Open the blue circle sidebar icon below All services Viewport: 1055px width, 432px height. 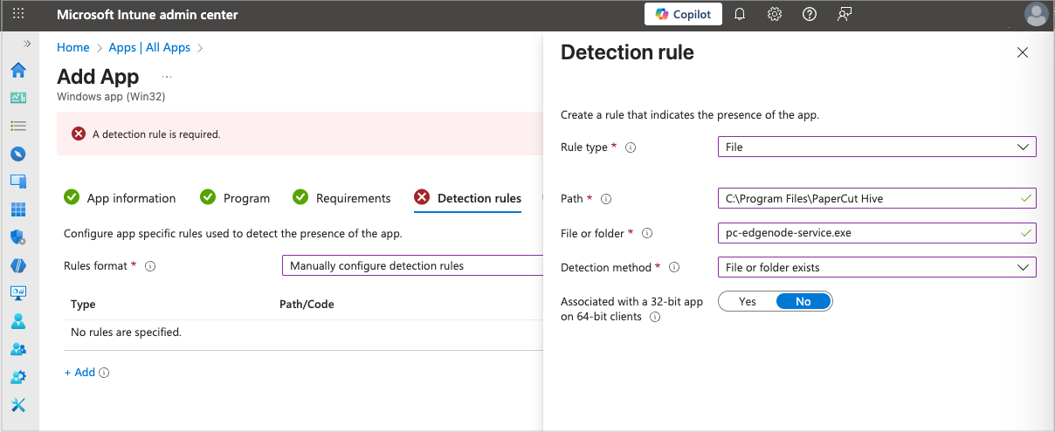[18, 154]
